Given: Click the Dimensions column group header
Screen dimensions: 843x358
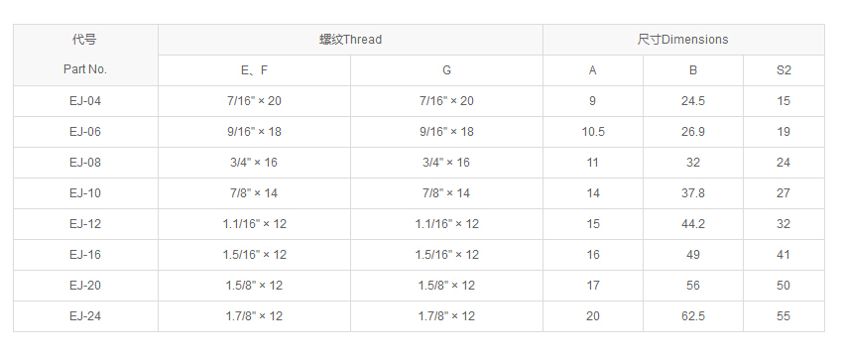Looking at the screenshot, I should 683,40.
